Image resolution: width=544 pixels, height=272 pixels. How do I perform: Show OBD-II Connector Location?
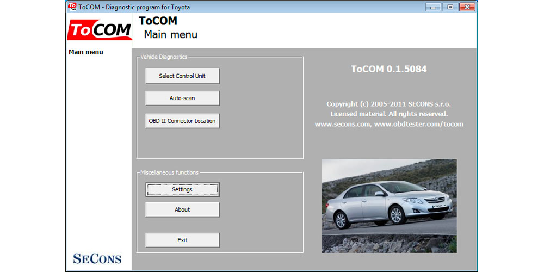coord(182,121)
